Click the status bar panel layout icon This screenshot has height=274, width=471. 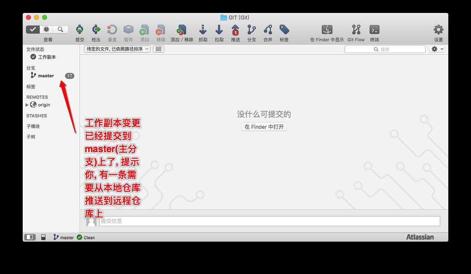[43, 237]
